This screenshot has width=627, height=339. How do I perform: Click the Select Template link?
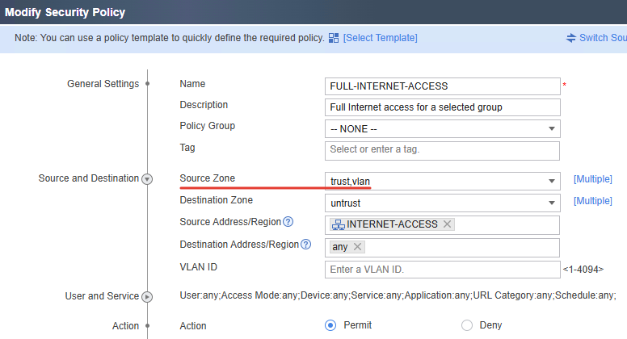[x=381, y=38]
